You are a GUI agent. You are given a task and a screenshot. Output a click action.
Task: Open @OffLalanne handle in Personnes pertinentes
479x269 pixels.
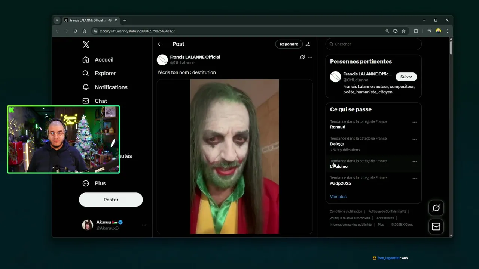(x=356, y=80)
